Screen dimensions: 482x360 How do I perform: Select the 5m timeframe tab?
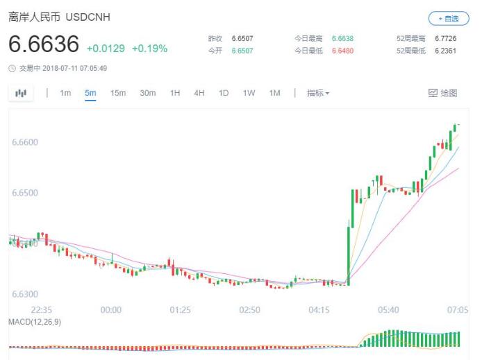(91, 93)
